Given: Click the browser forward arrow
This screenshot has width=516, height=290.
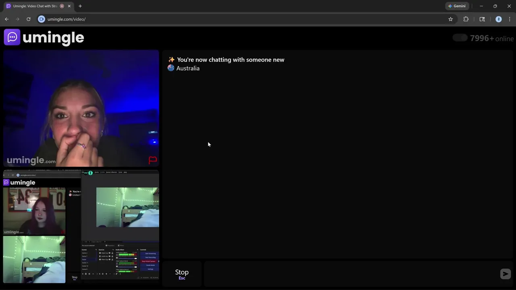Looking at the screenshot, I should coord(17,19).
